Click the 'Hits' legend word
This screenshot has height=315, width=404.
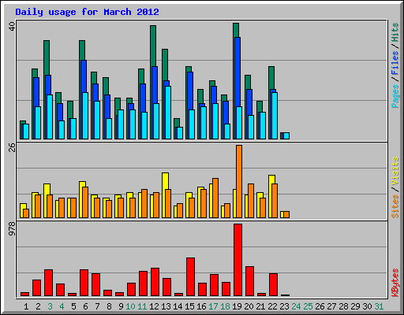tap(395, 32)
